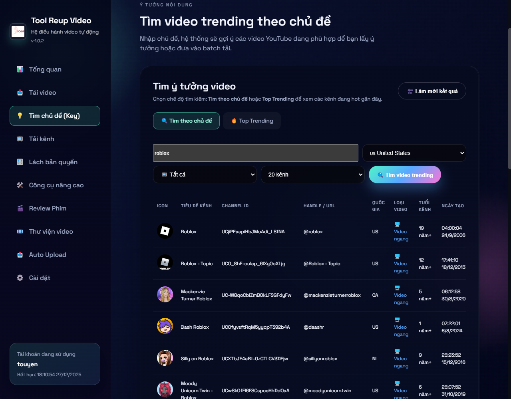Select the Tìm theo chủ đề tab
Image resolution: width=511 pixels, height=399 pixels.
tap(186, 121)
